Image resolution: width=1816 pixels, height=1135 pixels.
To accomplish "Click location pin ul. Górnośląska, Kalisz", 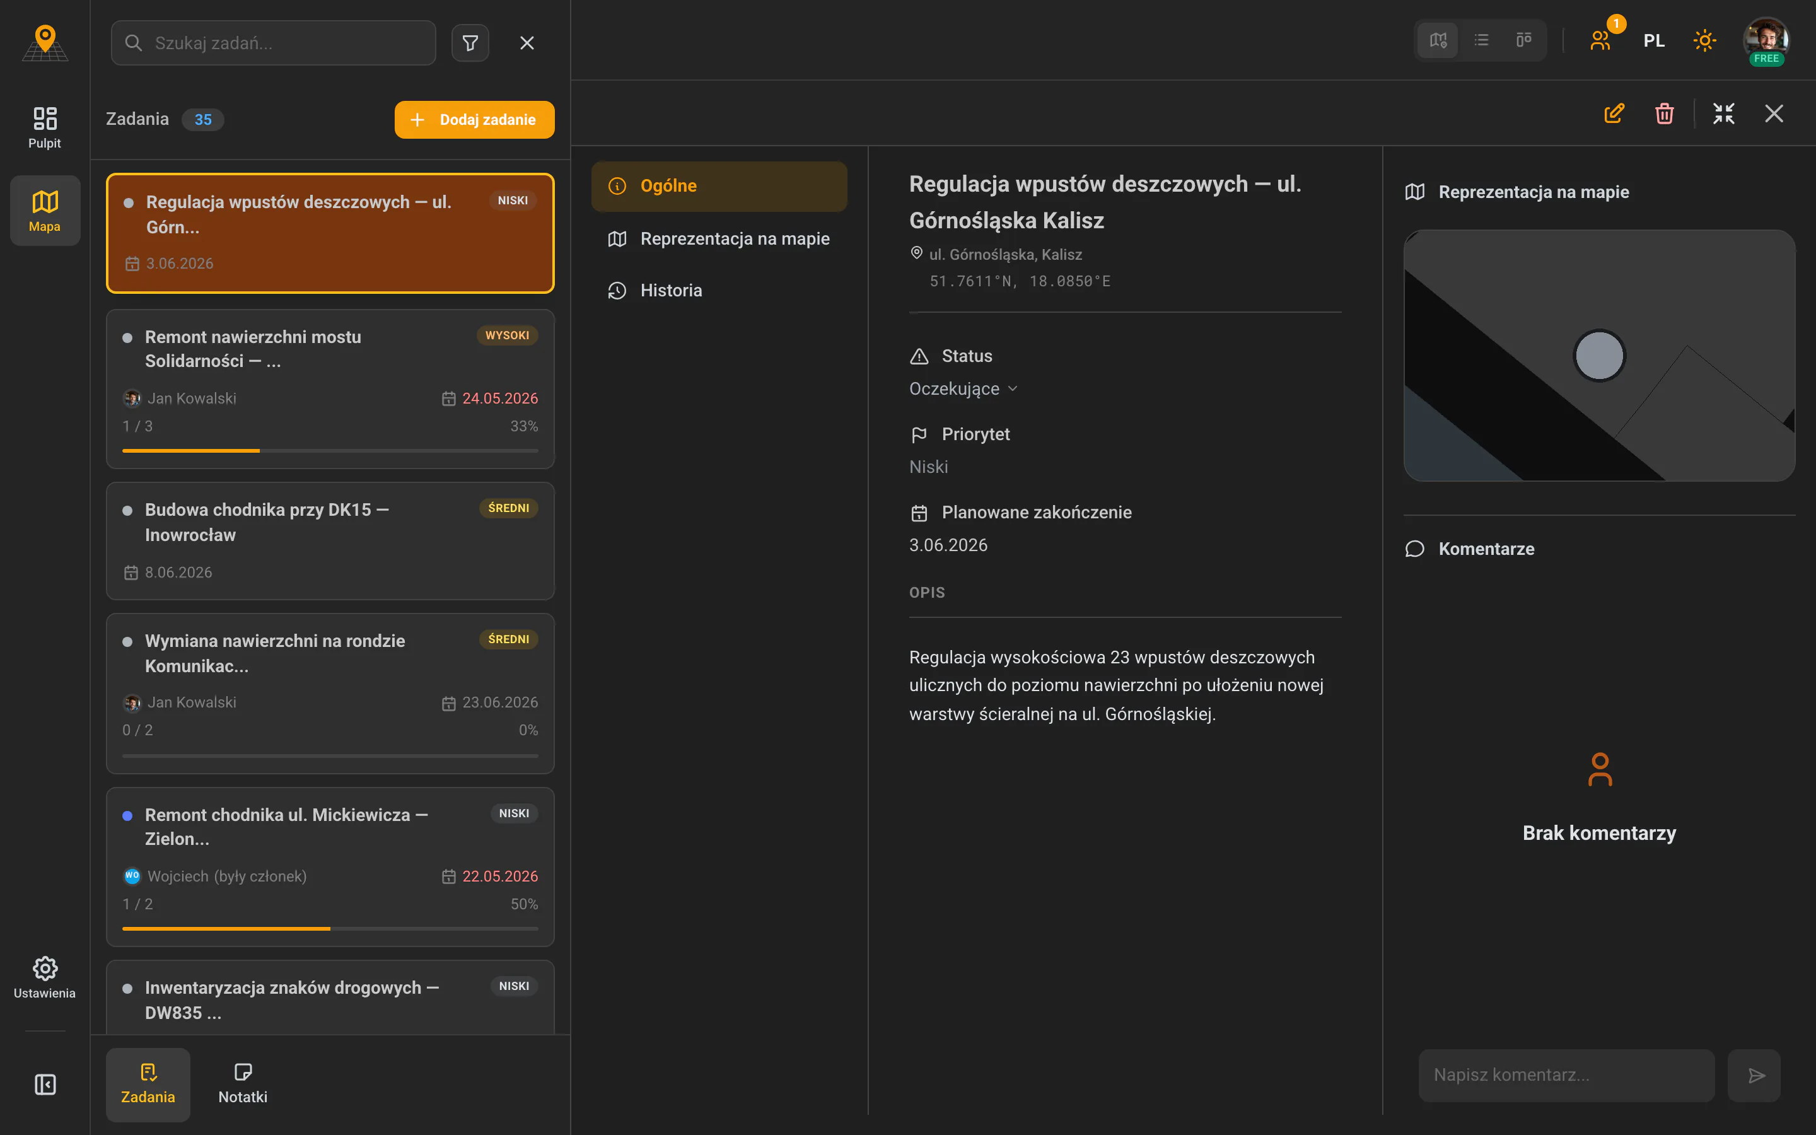I will (x=996, y=255).
